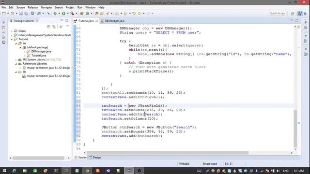Viewport: 310px width, 174px height.
Task: Open the Outline view icon in right trim
Action: click(x=306, y=41)
